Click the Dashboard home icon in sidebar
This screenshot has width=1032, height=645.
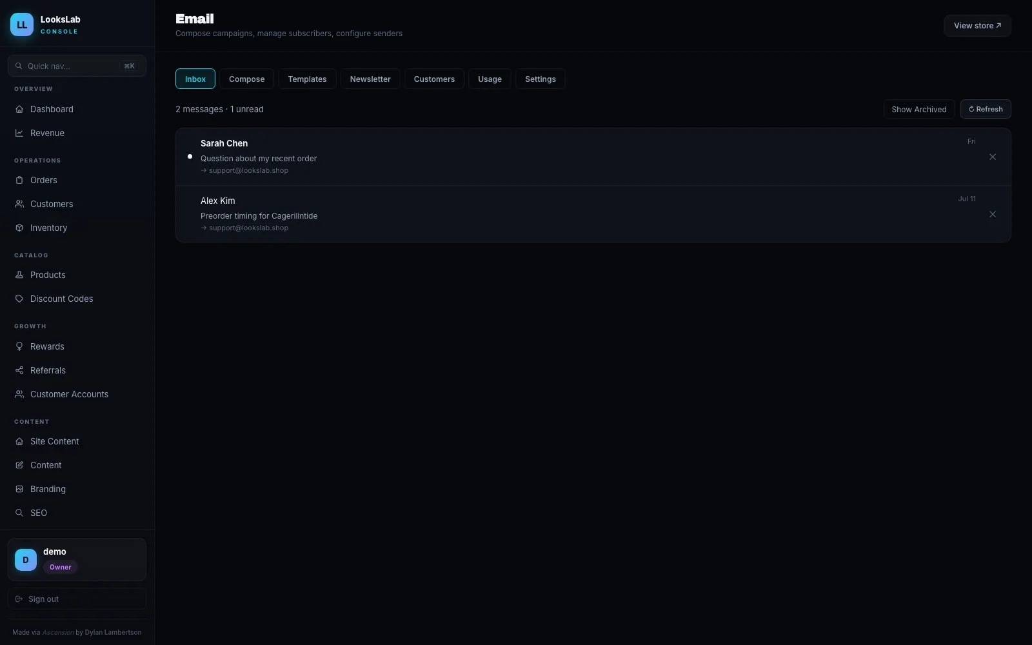click(x=19, y=109)
